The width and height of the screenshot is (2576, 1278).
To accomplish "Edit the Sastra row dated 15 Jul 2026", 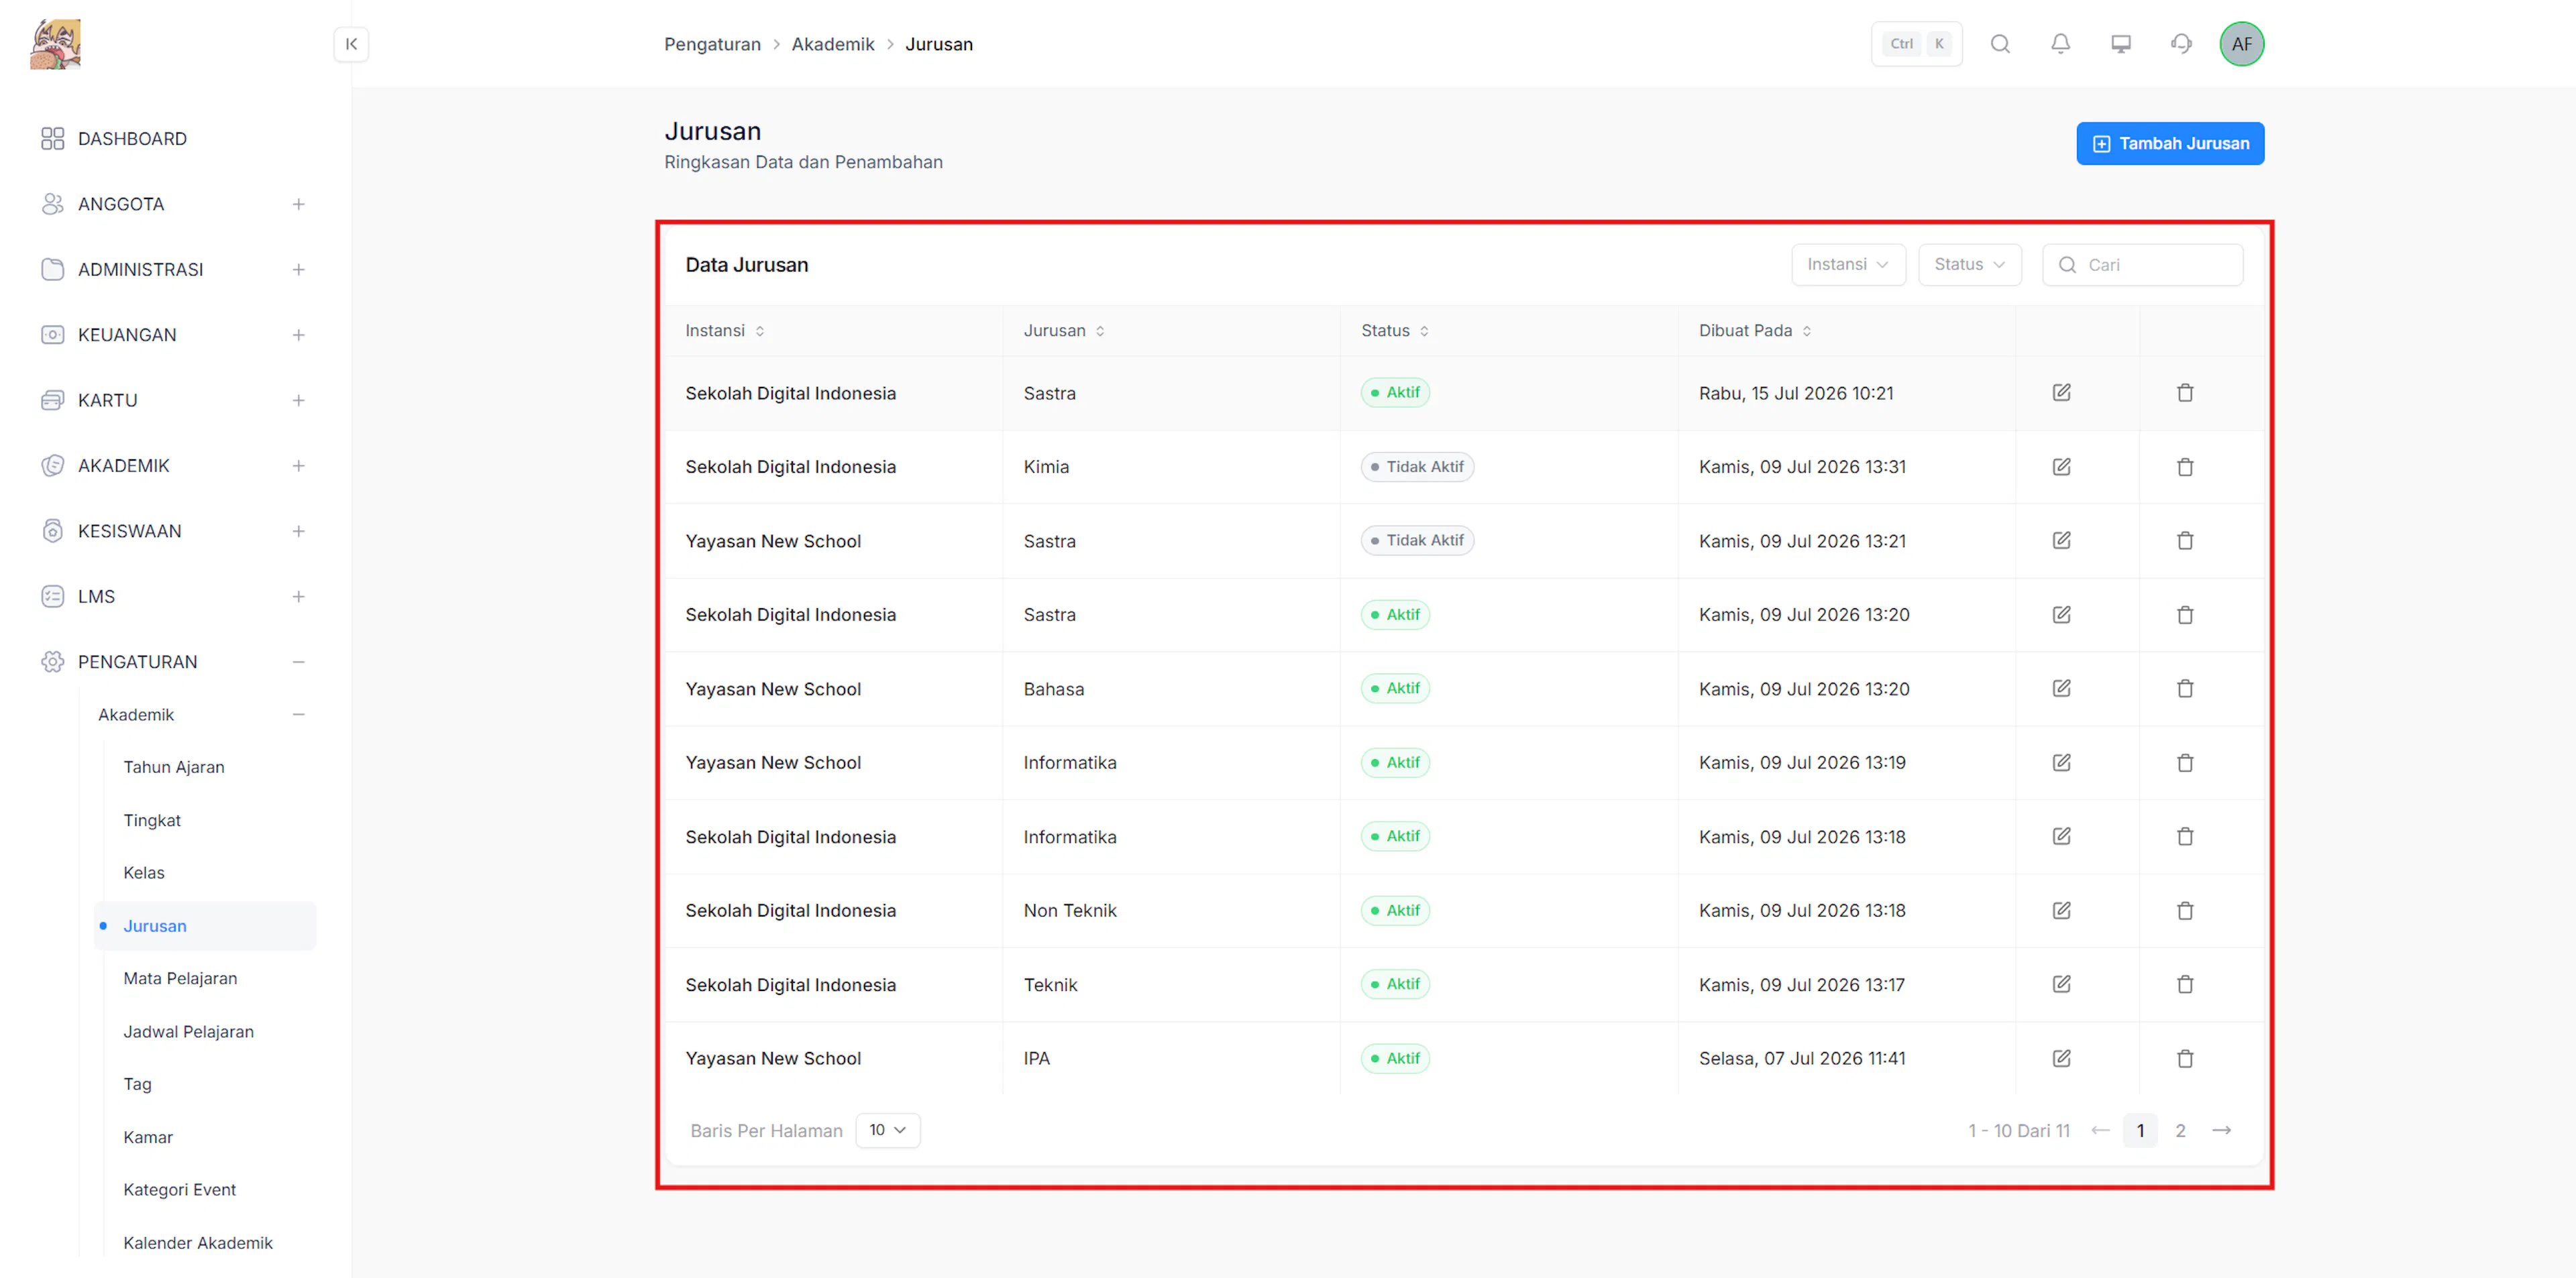I will [x=2061, y=393].
